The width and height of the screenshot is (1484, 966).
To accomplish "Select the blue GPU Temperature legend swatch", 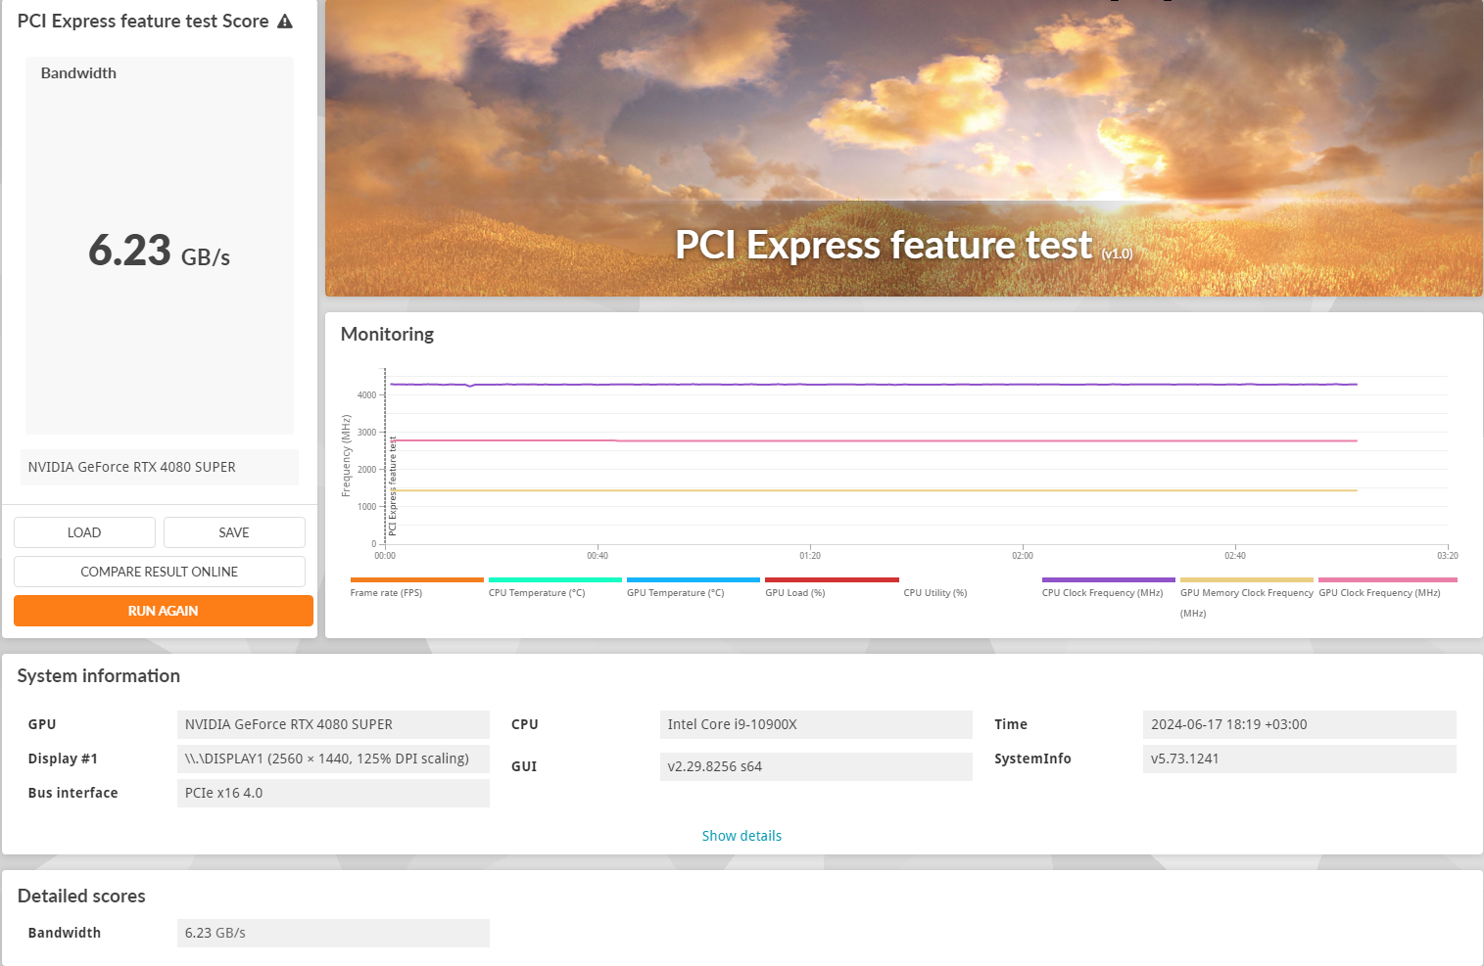I will (x=694, y=579).
